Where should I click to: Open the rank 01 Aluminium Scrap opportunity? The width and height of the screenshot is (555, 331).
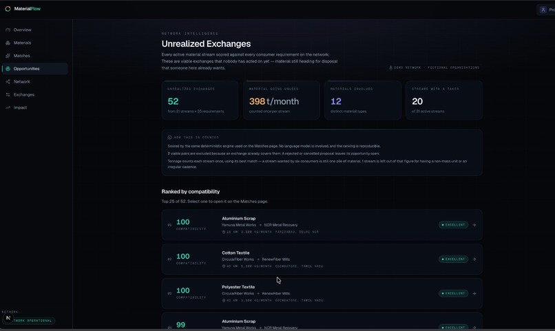click(x=322, y=225)
